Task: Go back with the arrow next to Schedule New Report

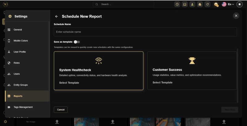Action: click(57, 17)
